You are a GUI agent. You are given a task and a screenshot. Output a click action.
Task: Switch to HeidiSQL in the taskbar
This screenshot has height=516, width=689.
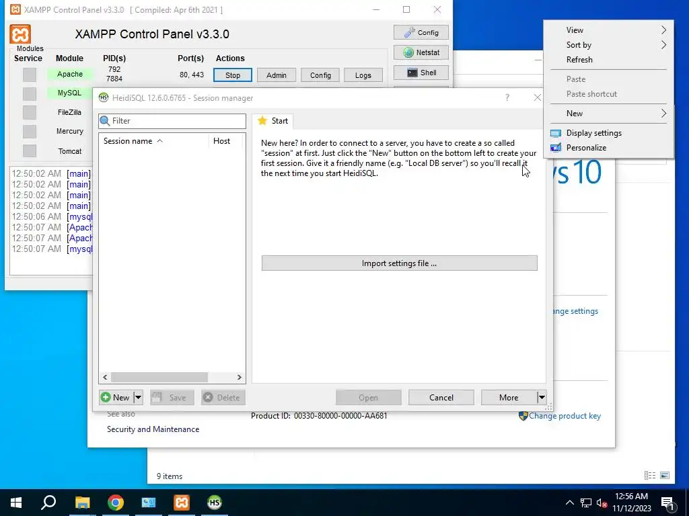point(215,503)
